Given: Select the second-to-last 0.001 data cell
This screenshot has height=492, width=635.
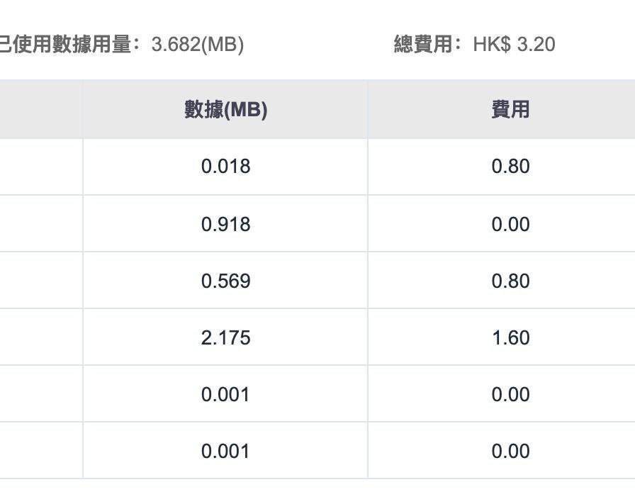Looking at the screenshot, I should click(225, 394).
